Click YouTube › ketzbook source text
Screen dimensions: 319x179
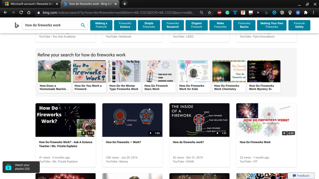(118, 37)
